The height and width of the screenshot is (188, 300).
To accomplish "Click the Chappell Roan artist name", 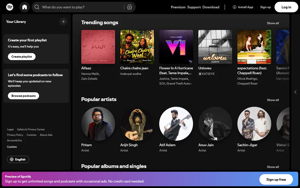I will point(247,84).
